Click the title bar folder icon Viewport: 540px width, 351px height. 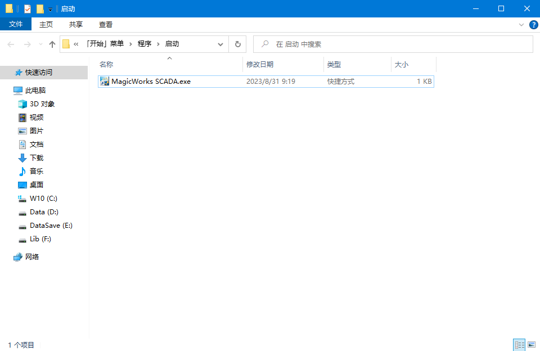[x=10, y=8]
